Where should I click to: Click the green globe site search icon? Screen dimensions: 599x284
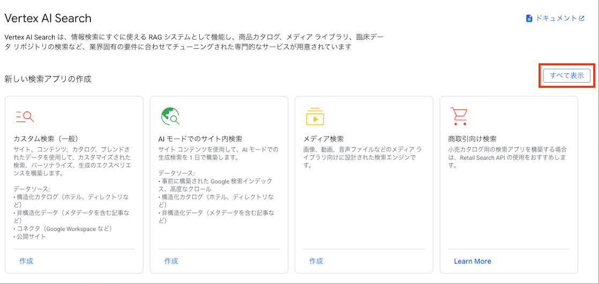coord(170,116)
